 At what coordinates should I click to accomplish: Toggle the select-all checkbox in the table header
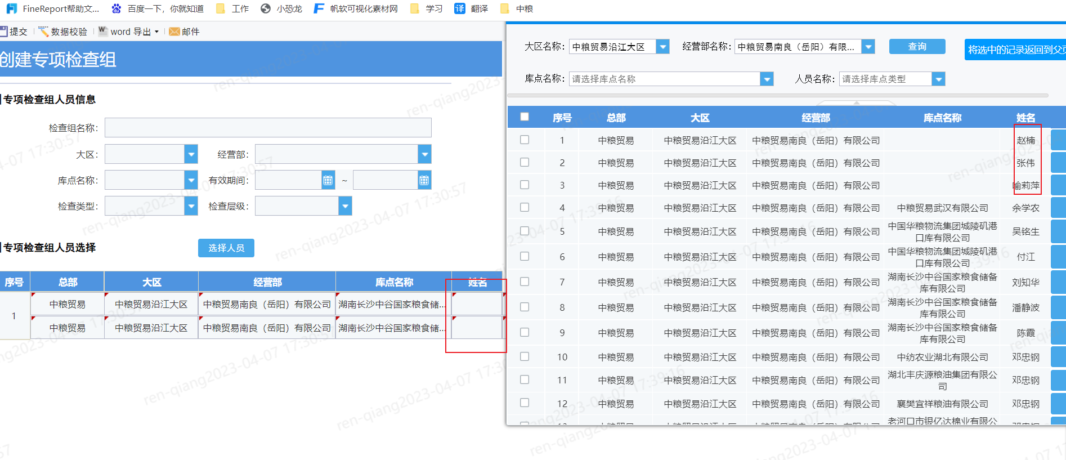pos(525,117)
